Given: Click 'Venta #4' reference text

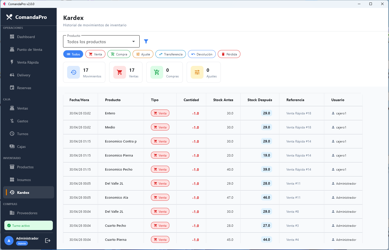Looking at the screenshot, I should (293, 240).
